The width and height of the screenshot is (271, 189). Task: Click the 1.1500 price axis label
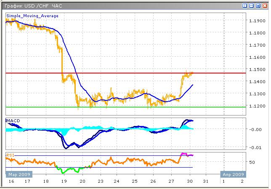click(256, 70)
